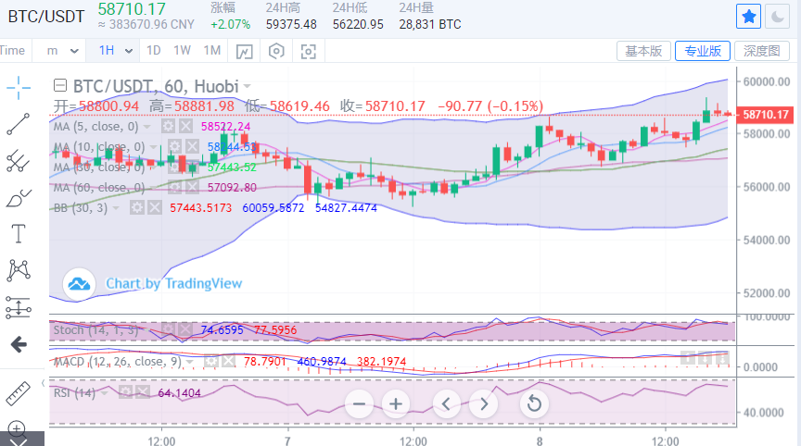Add BTC/USDT to favorites star
The image size is (801, 446).
coord(748,17)
